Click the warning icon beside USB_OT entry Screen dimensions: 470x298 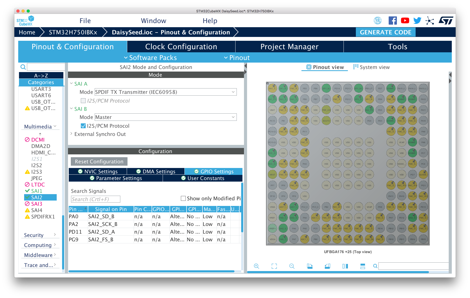[x=27, y=108]
